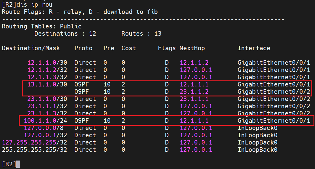Click the 'Routing Tables: Public' text

pos(41,26)
